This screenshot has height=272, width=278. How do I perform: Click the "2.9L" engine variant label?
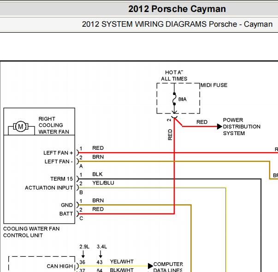84,247
